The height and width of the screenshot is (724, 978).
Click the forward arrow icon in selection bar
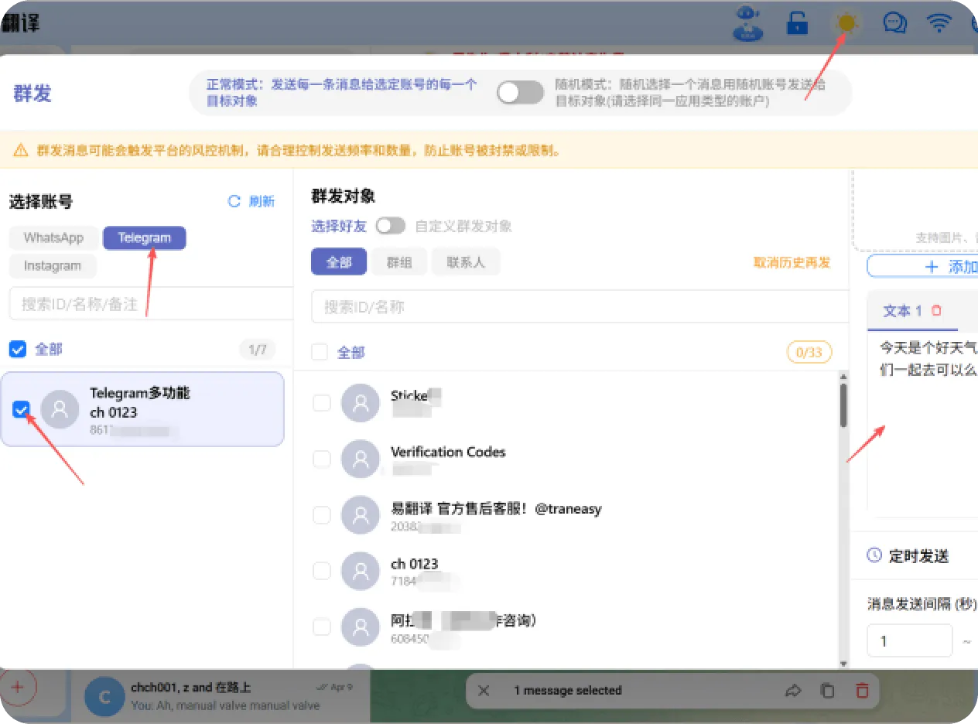[x=793, y=691]
